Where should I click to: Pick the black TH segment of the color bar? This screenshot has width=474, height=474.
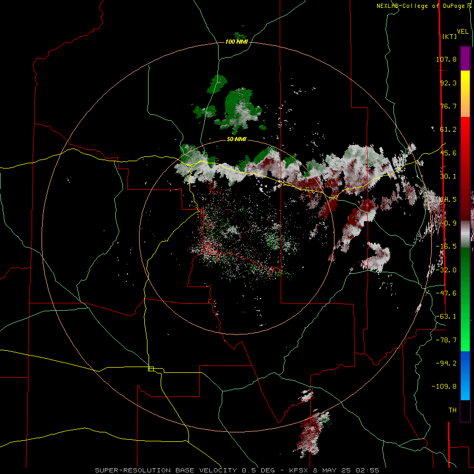tap(465, 410)
